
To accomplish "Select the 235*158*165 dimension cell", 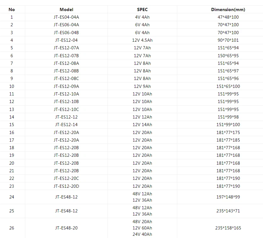I will point(228,228).
